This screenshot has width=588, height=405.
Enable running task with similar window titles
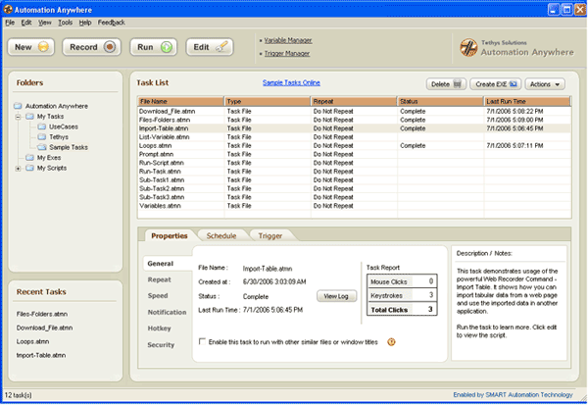202,342
